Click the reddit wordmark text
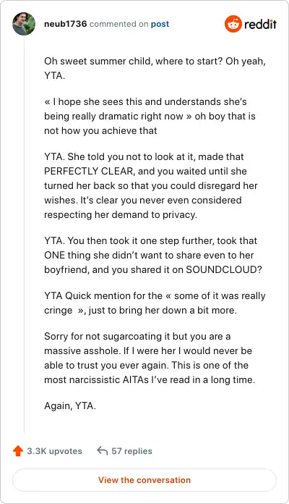This screenshot has height=504, width=289. [260, 24]
